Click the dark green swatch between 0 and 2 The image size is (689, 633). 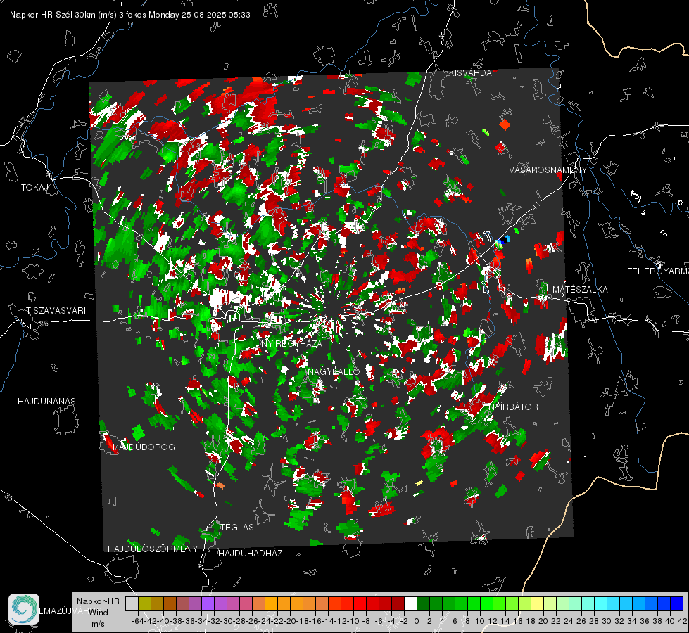coord(423,603)
